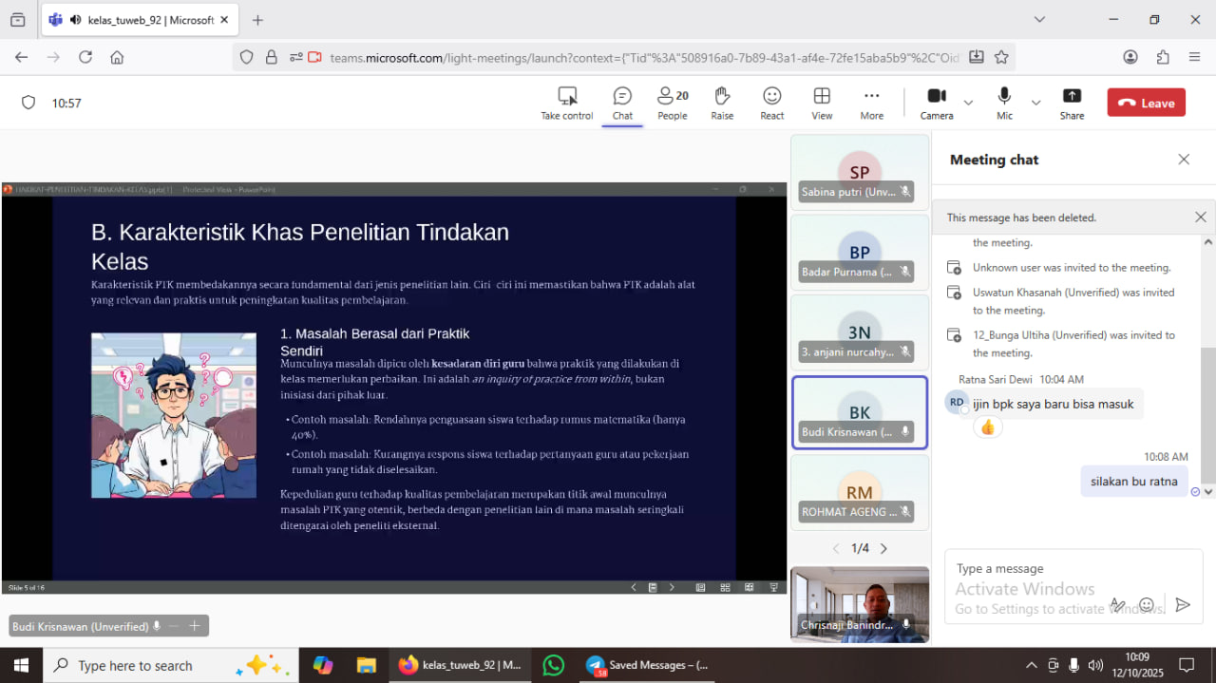The width and height of the screenshot is (1216, 683).
Task: Select the kelas_tuweb_92 browser tab
Action: click(x=133, y=18)
